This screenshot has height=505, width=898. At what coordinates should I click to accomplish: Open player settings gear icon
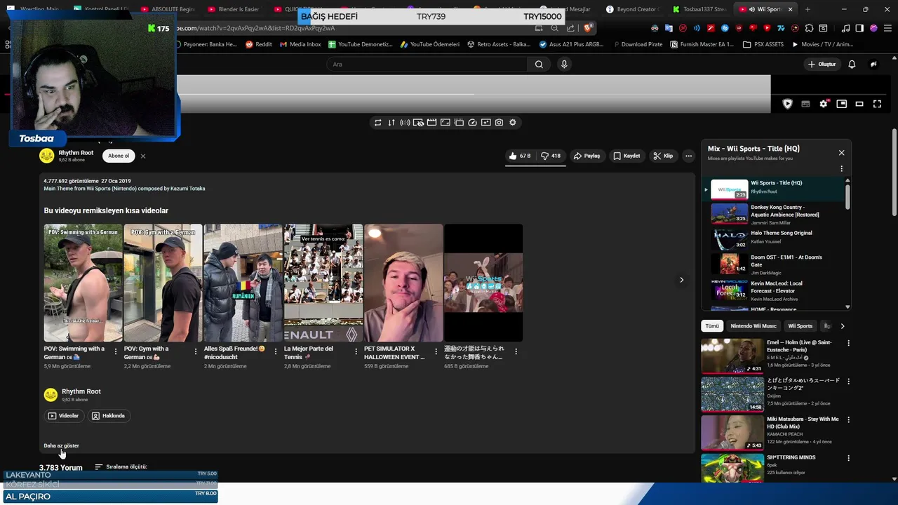point(824,104)
